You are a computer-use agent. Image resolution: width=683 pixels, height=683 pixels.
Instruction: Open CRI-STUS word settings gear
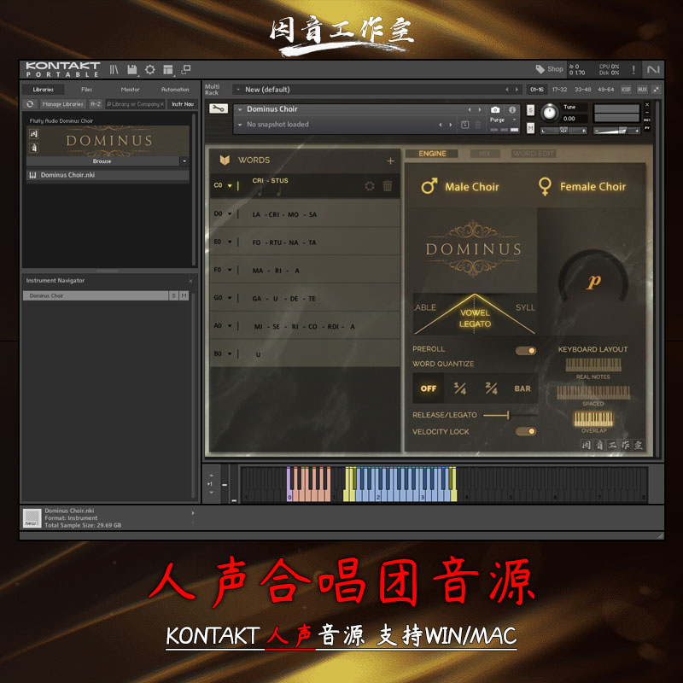click(370, 186)
